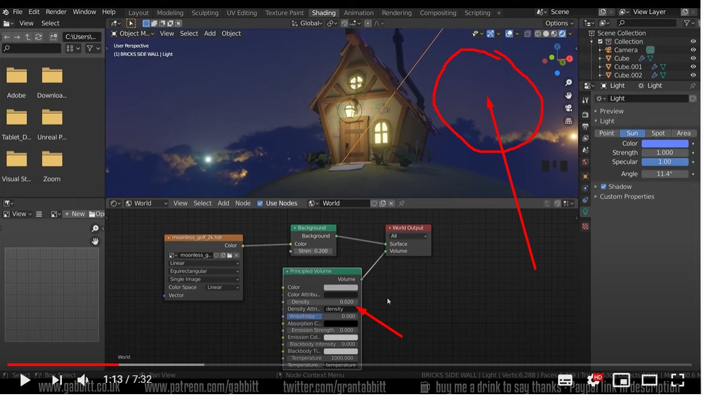Screen dimensions: 703x396
Task: Toggle camera view gizmo in 3D viewport
Action: click(569, 108)
